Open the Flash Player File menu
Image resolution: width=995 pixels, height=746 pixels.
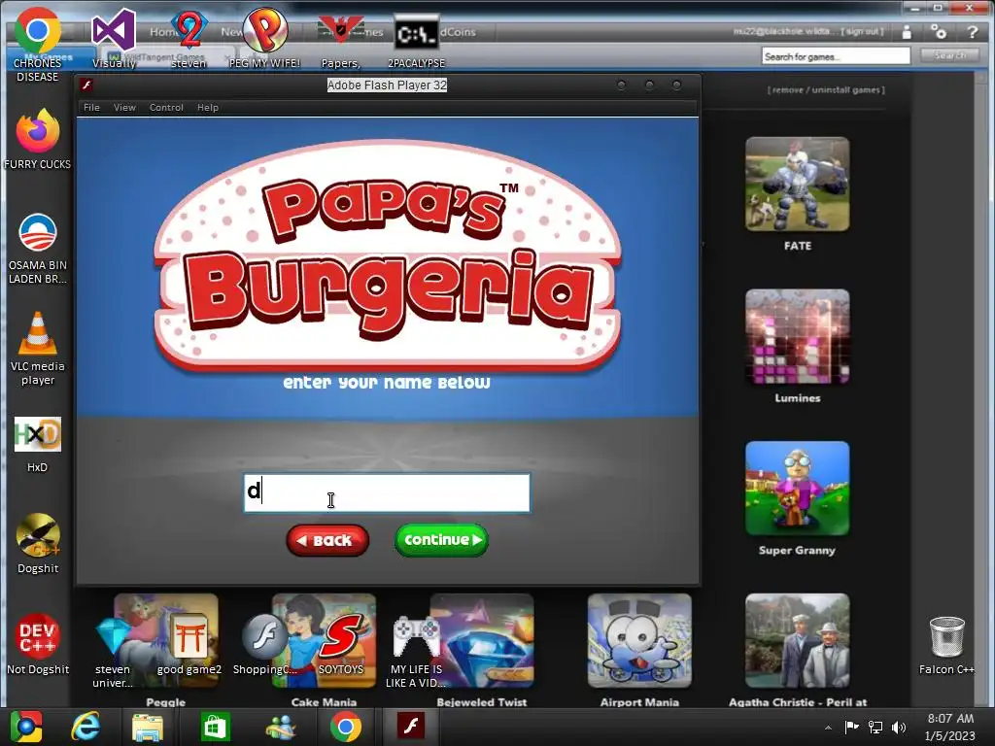91,107
